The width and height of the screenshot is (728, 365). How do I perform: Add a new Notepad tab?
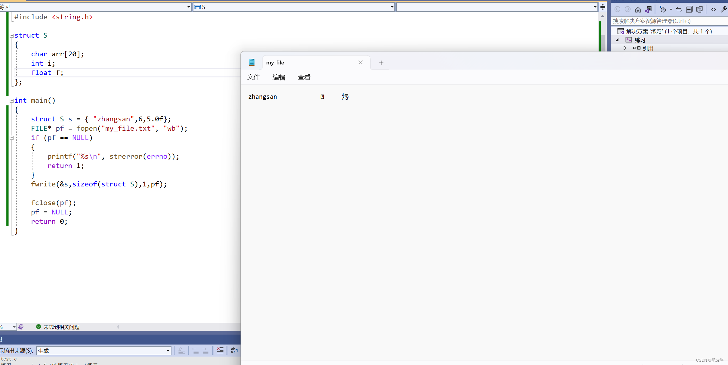(381, 63)
